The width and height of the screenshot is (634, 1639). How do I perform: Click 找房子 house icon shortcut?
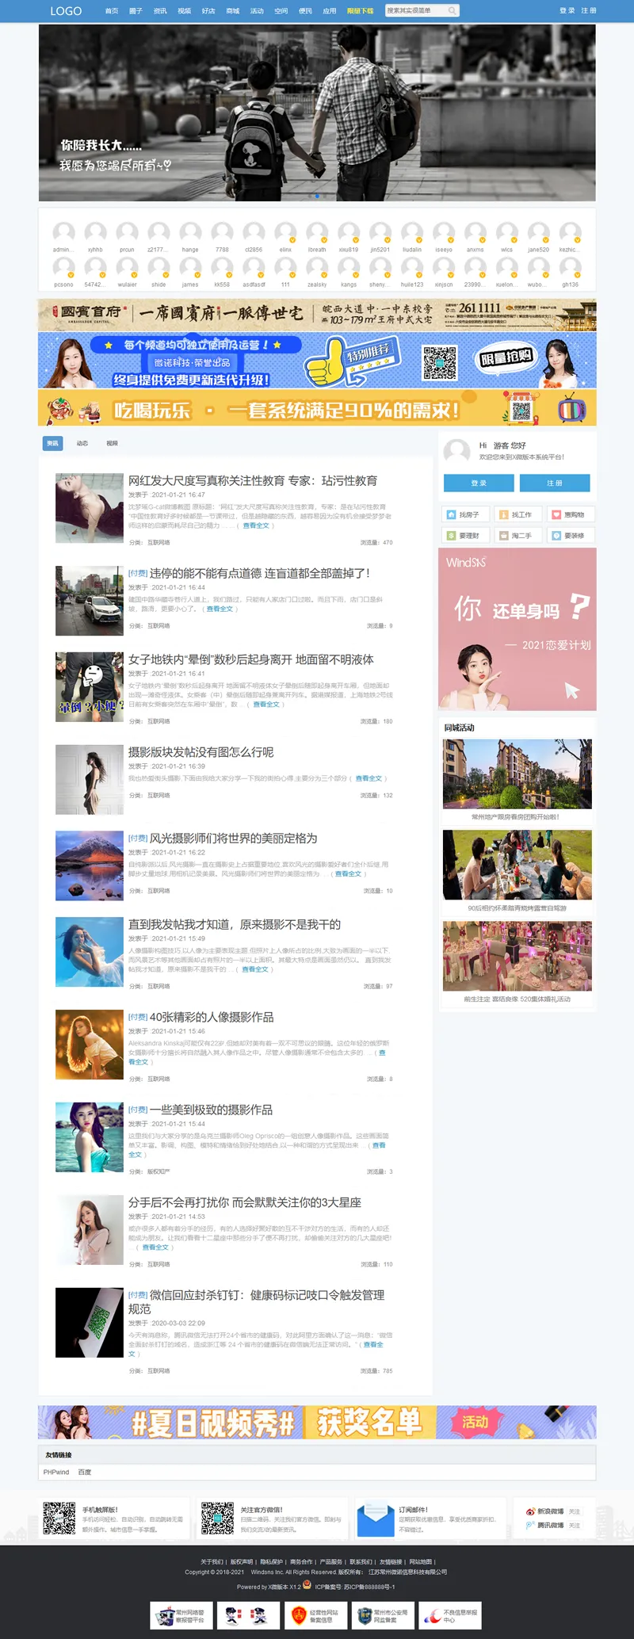point(451,514)
